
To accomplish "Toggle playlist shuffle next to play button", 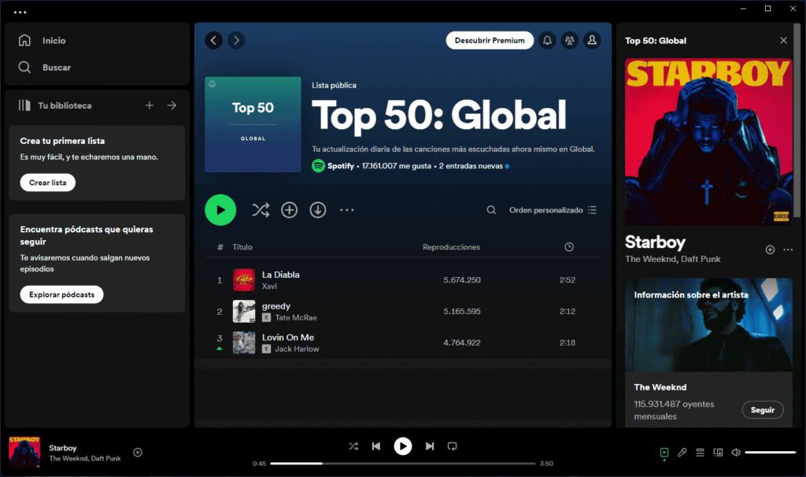I will (261, 209).
